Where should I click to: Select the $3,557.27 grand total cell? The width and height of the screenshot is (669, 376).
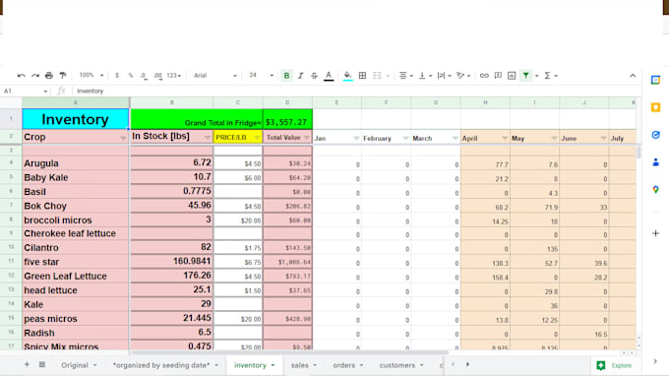coord(287,119)
